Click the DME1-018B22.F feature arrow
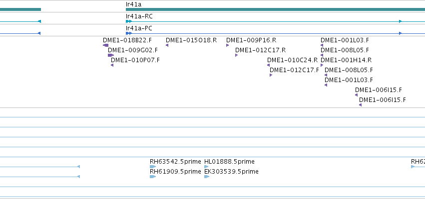 tap(106, 45)
